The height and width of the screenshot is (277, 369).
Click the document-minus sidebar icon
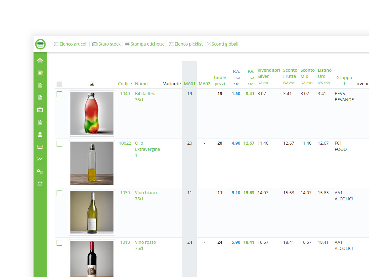coord(40,98)
